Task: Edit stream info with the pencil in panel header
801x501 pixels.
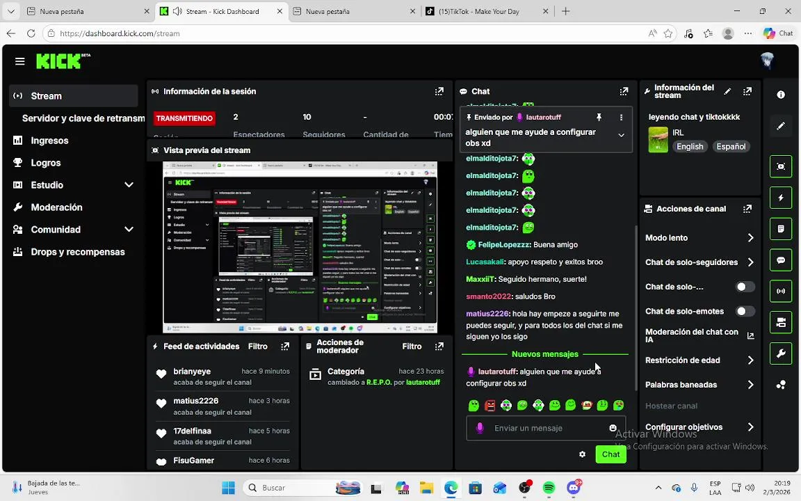Action: click(727, 92)
